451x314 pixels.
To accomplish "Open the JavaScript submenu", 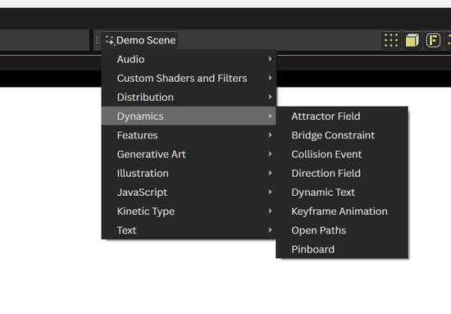I will point(189,192).
